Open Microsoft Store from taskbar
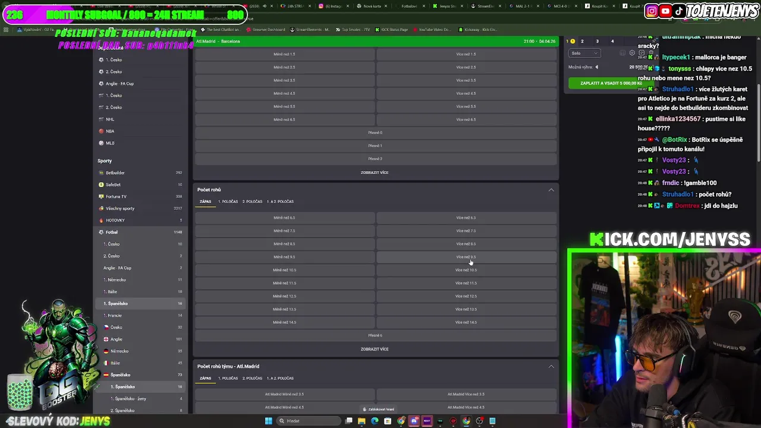The width and height of the screenshot is (761, 428). [x=388, y=421]
